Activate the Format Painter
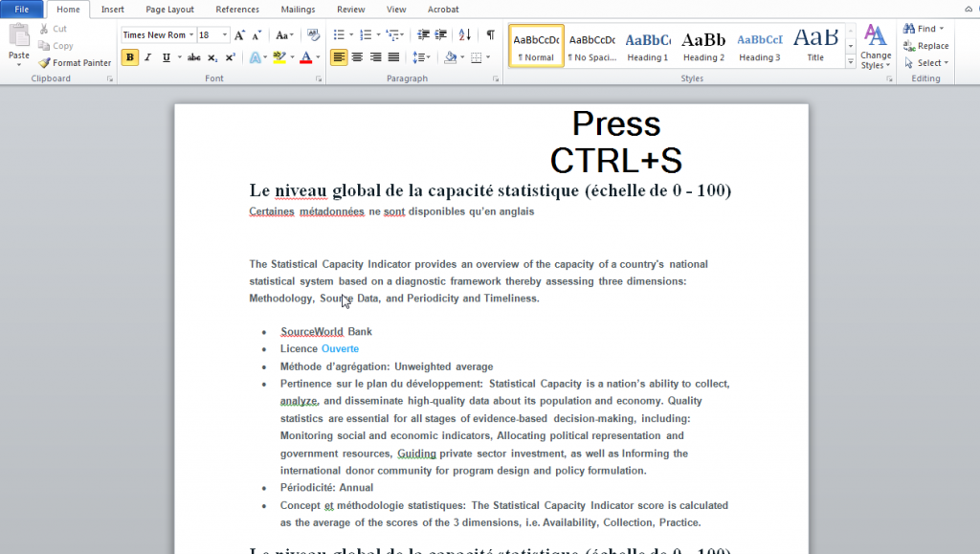Image resolution: width=980 pixels, height=554 pixels. [75, 62]
